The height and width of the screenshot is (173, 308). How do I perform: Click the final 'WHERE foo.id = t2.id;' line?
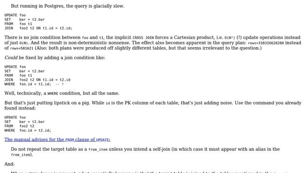[x=28, y=130]
